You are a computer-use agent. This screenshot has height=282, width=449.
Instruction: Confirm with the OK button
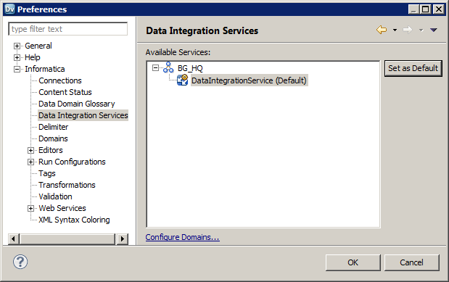tap(353, 262)
